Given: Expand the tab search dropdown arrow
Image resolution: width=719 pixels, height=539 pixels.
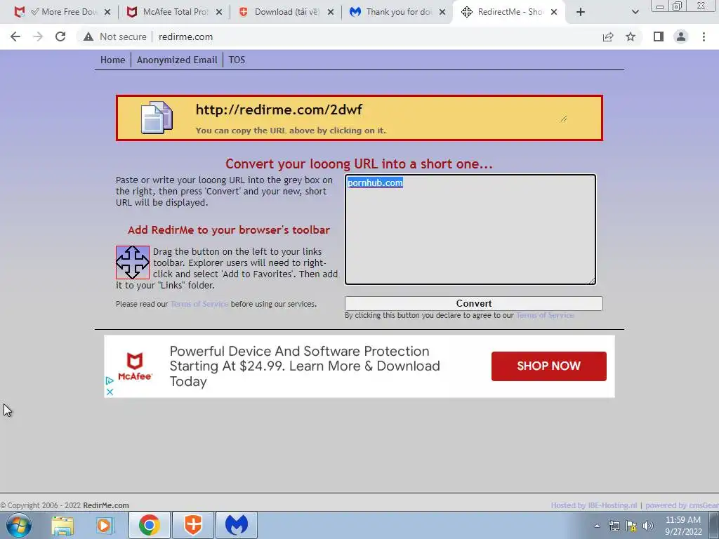Looking at the screenshot, I should click(635, 13).
